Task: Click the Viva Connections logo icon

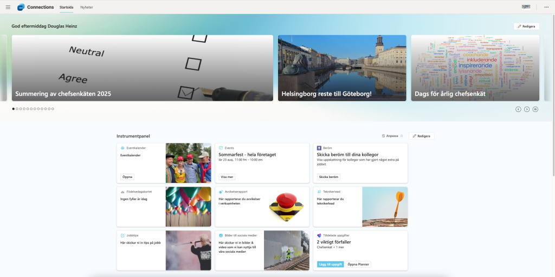Action: click(x=21, y=7)
